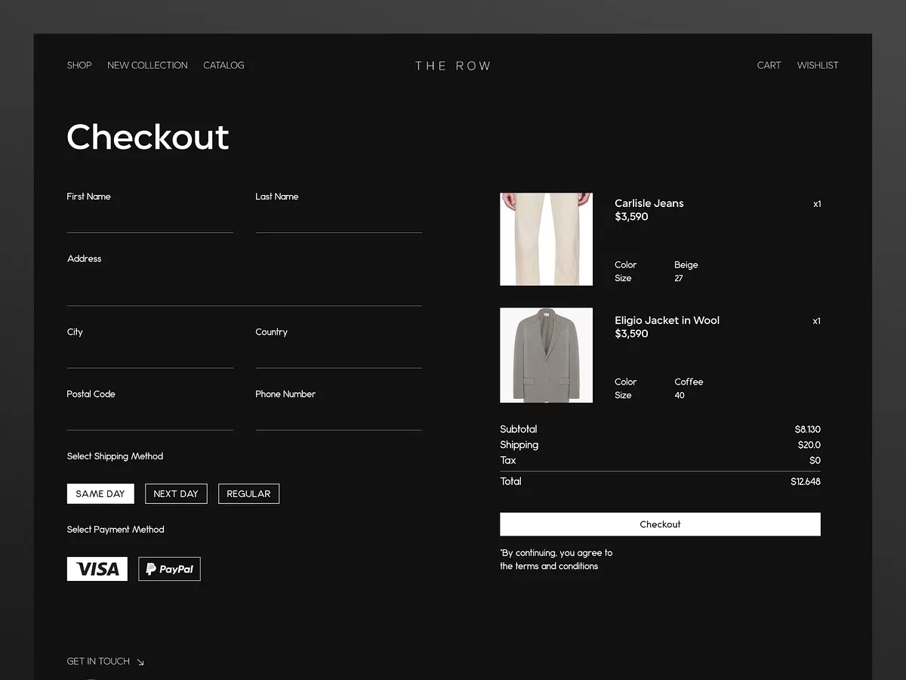Open the CATALOG page
The height and width of the screenshot is (680, 906).
click(223, 65)
